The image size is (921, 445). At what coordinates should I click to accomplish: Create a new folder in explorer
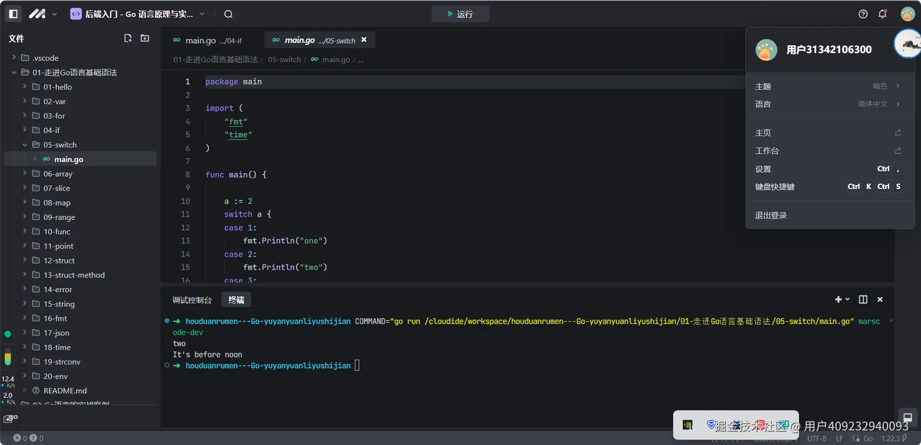click(x=145, y=38)
